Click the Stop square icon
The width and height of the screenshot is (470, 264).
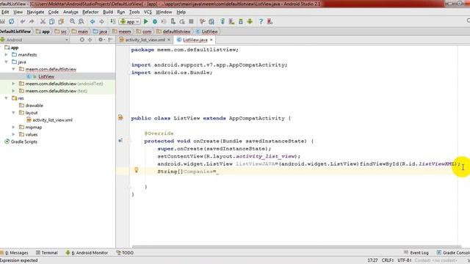[x=191, y=21]
